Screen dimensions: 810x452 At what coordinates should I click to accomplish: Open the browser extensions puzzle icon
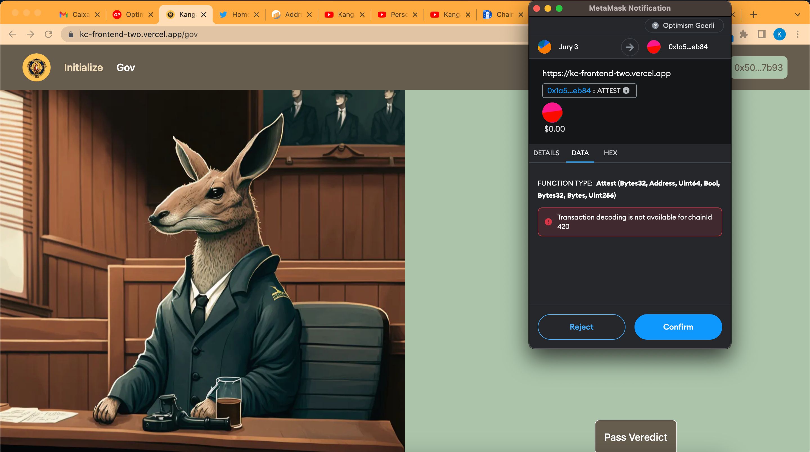tap(744, 34)
